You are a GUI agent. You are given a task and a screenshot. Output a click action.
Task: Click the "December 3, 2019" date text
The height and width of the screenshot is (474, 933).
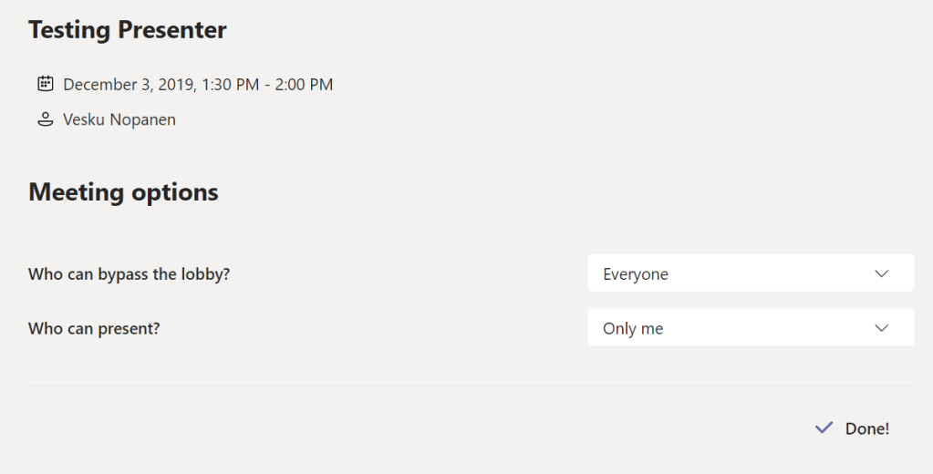tap(128, 85)
